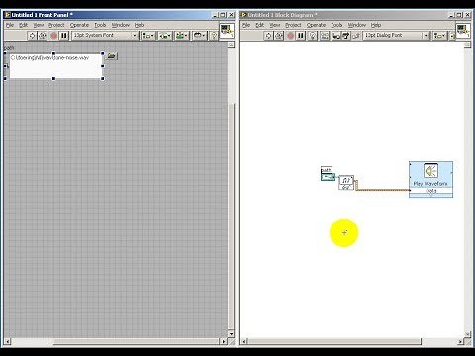Open the Block Diagram Dialog Font dropdown

[x=396, y=36]
